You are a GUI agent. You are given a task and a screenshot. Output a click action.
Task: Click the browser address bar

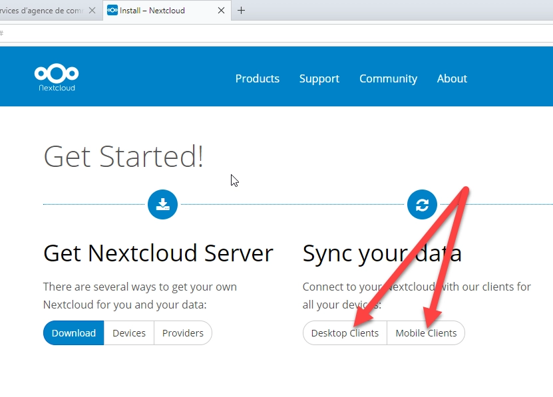277,33
